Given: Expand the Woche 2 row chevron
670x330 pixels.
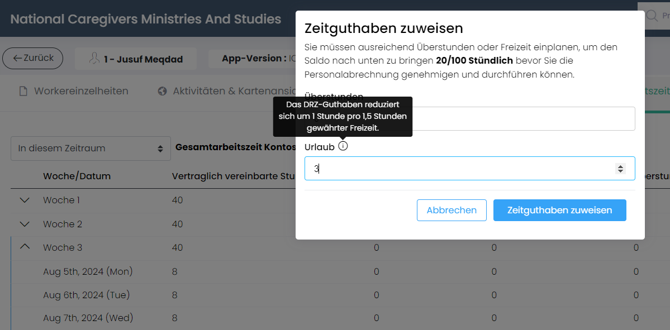Looking at the screenshot, I should 25,224.
